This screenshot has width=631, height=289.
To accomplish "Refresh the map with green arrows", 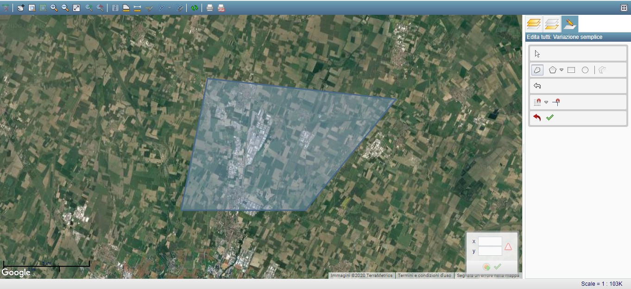I will coord(195,7).
